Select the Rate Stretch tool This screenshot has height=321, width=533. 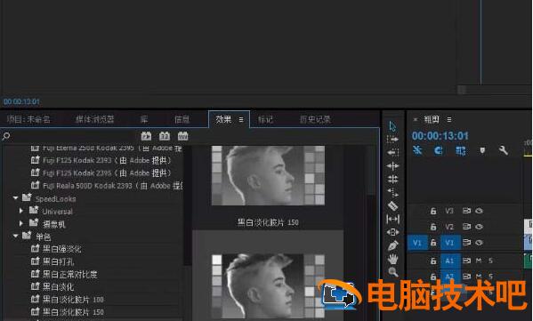(x=392, y=193)
